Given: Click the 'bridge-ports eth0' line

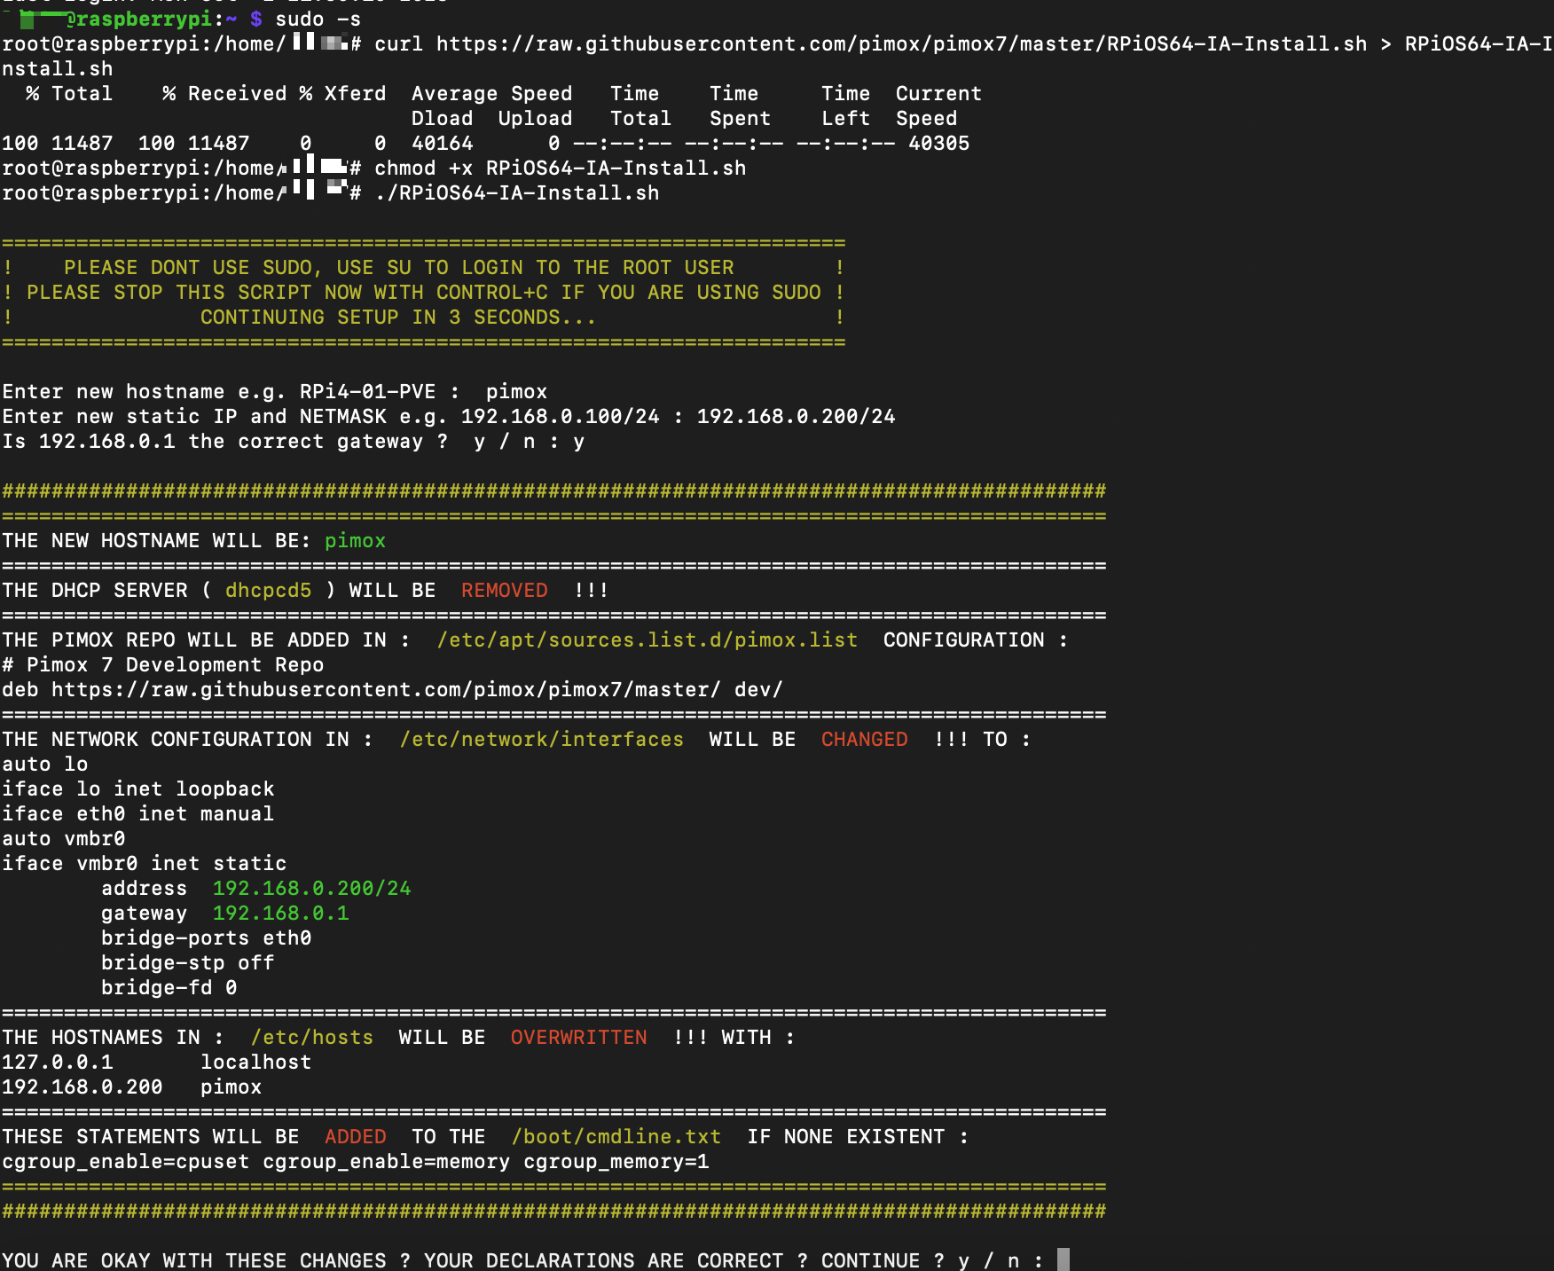Looking at the screenshot, I should point(206,938).
